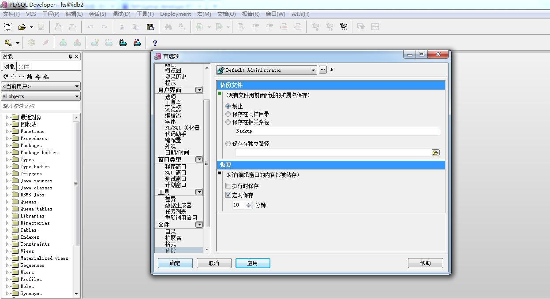550x299 pixels.
Task: Open the 窗口(W) menu
Action: click(275, 14)
